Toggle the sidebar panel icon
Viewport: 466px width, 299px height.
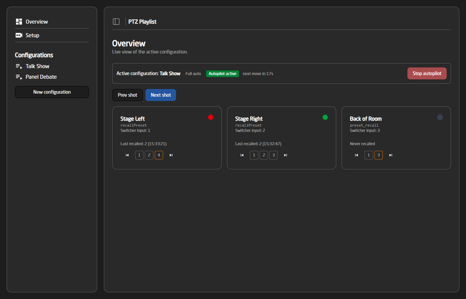(x=116, y=22)
